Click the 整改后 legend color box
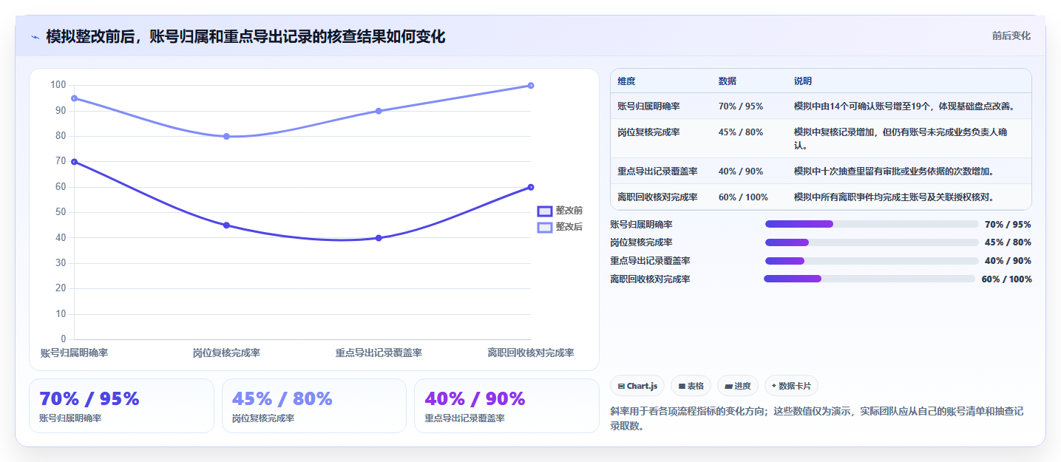Viewport: 1061px width, 462px height. pyautogui.click(x=544, y=227)
